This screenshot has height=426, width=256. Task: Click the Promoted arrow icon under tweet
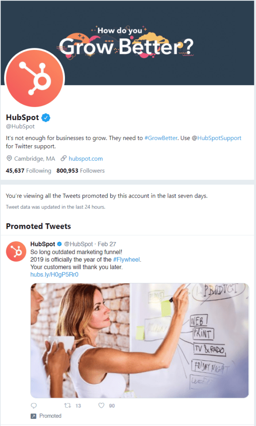34,416
